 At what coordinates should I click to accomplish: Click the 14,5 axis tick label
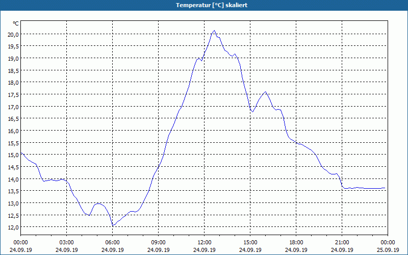pos(14,167)
